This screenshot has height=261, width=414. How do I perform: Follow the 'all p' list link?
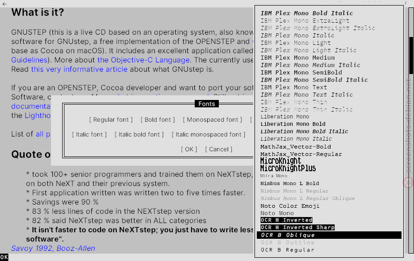(x=43, y=134)
